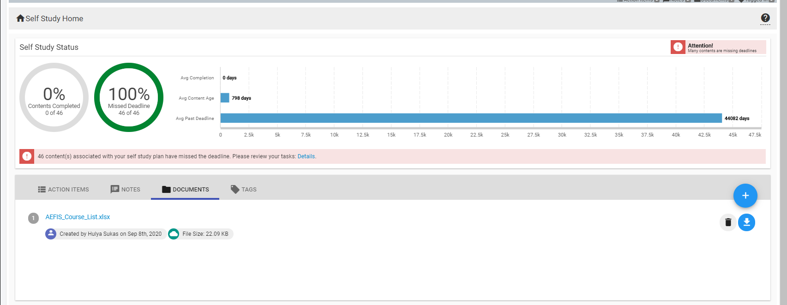This screenshot has height=305, width=787.
Task: Click the "Avg Content Age" chart label
Action: (x=196, y=98)
